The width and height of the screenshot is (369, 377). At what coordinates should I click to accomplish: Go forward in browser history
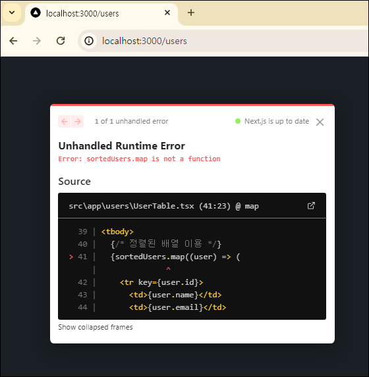(x=37, y=41)
